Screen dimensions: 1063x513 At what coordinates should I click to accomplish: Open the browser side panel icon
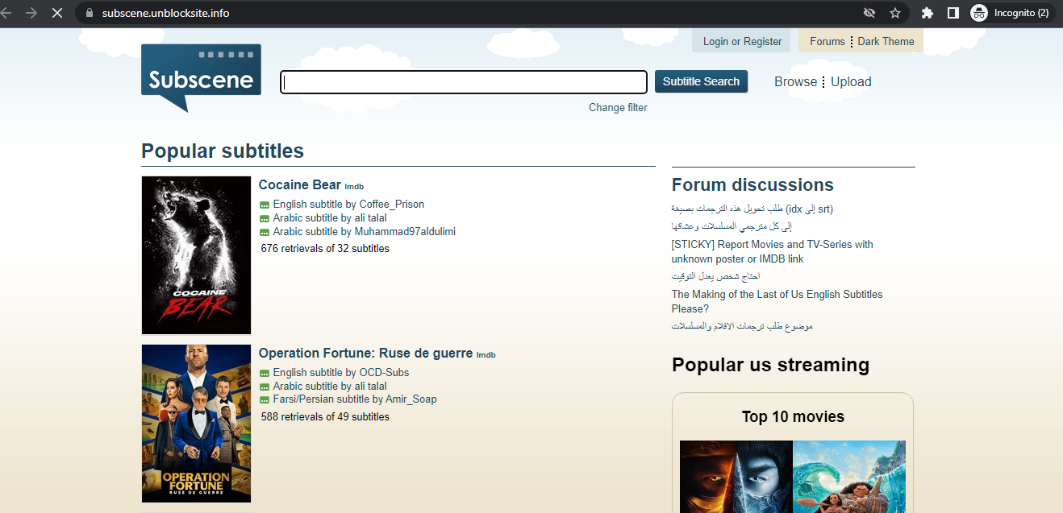(x=953, y=13)
